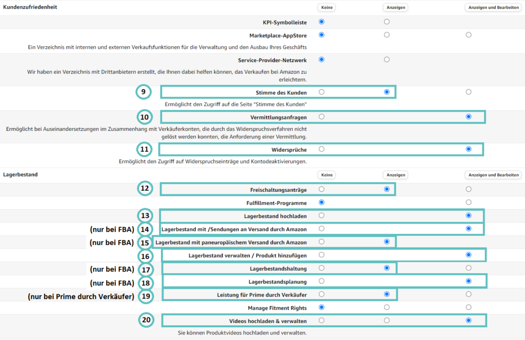This screenshot has height=340, width=525.
Task: Choose Anzeigen und Bearbeiten for Videos hochladen
Action: tap(469, 320)
